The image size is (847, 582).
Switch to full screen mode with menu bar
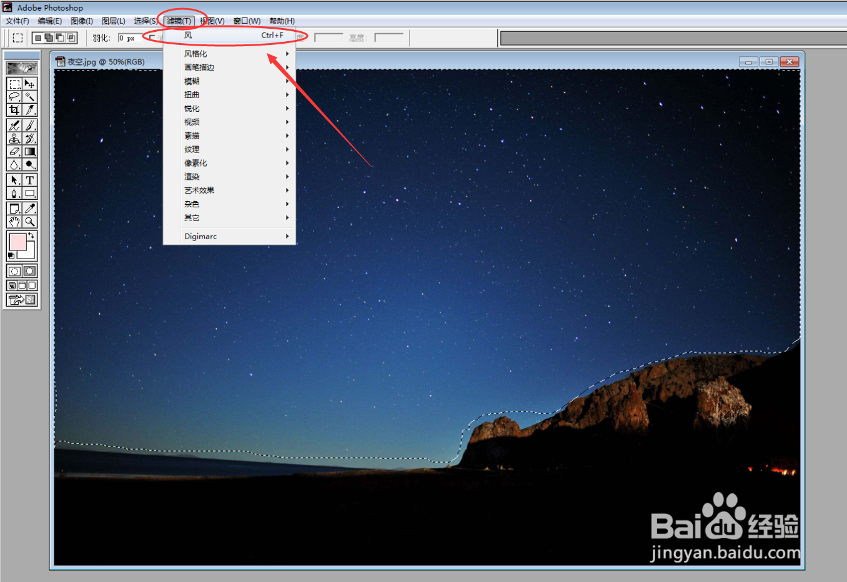[22, 285]
